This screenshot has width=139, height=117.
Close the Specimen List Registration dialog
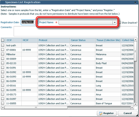135,2
